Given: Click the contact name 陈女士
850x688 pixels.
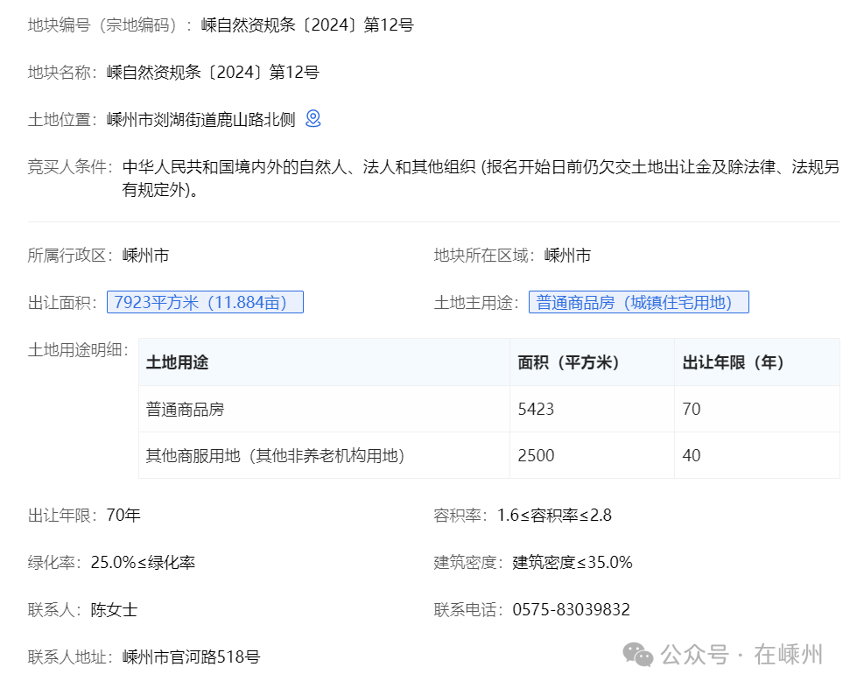Looking at the screenshot, I should click(x=114, y=610).
